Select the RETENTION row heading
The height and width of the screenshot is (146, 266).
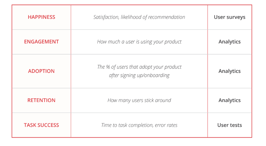click(x=42, y=100)
